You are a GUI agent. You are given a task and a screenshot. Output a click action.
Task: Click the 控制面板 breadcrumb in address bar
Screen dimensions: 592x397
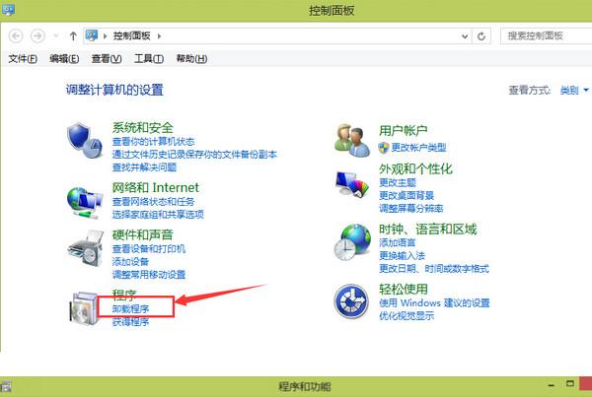(x=132, y=36)
